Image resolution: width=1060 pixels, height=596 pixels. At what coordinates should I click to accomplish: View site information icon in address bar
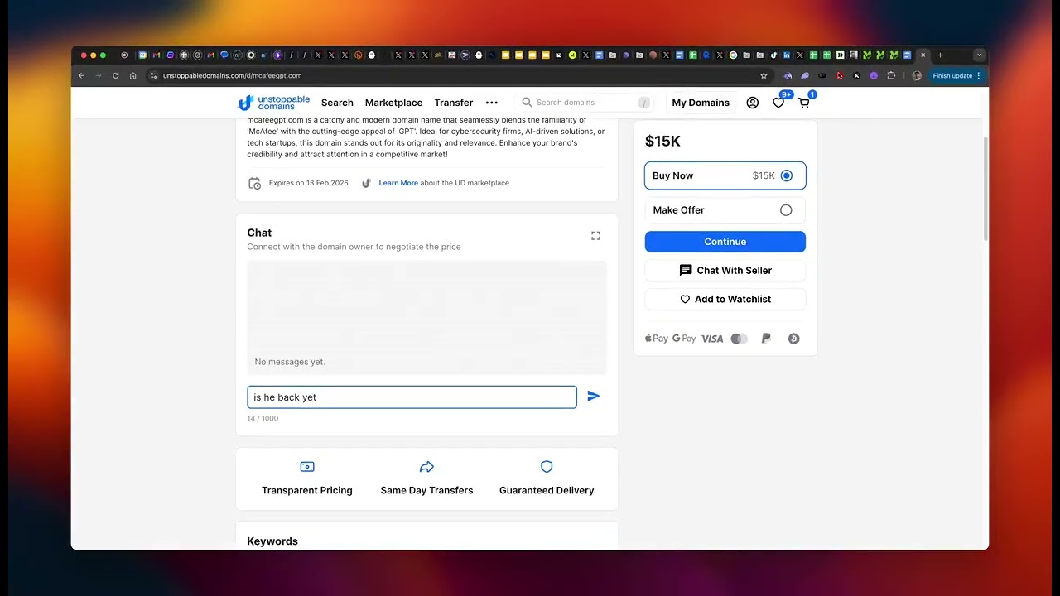[x=153, y=75]
